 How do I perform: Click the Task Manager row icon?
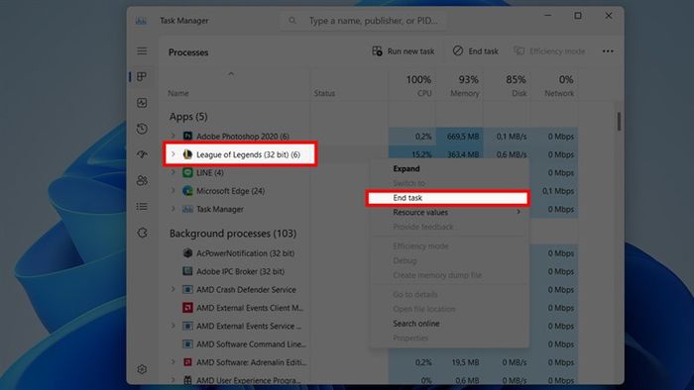click(187, 209)
